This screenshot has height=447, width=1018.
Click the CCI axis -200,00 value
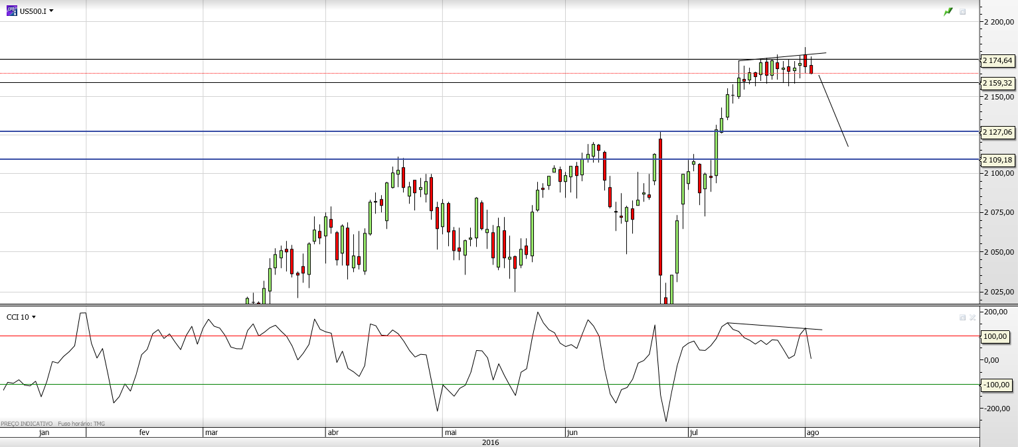pos(997,409)
